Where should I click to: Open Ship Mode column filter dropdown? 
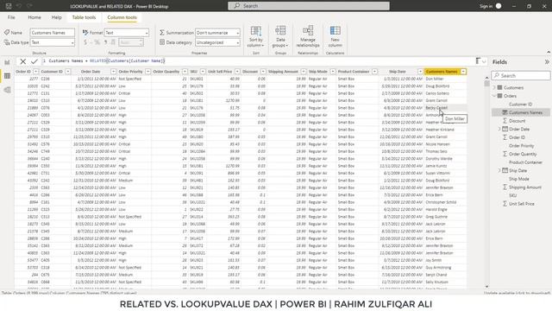pyautogui.click(x=332, y=72)
